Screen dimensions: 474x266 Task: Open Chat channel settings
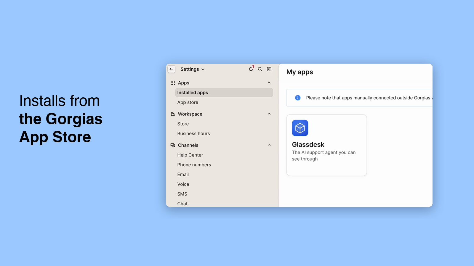coord(182,204)
